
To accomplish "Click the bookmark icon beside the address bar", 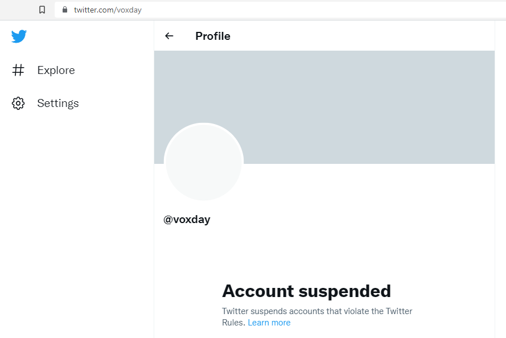I will [42, 10].
